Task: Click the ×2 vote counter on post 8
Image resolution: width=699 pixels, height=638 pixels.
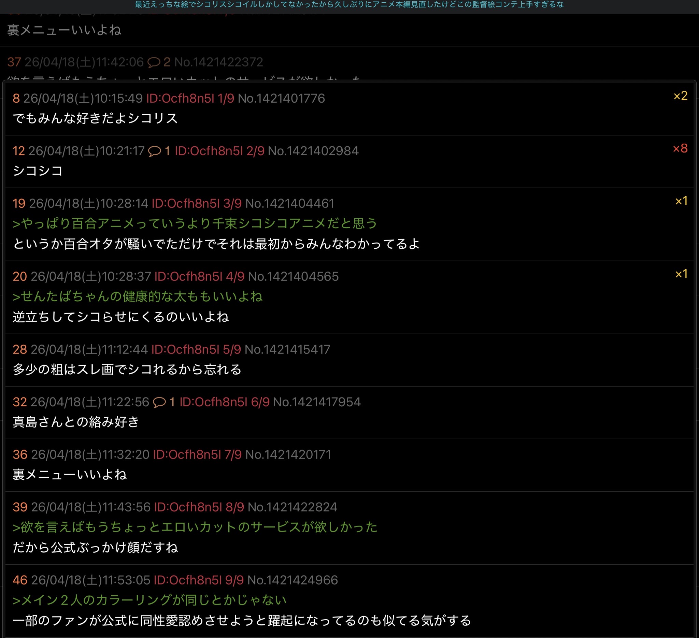Action: click(x=680, y=96)
